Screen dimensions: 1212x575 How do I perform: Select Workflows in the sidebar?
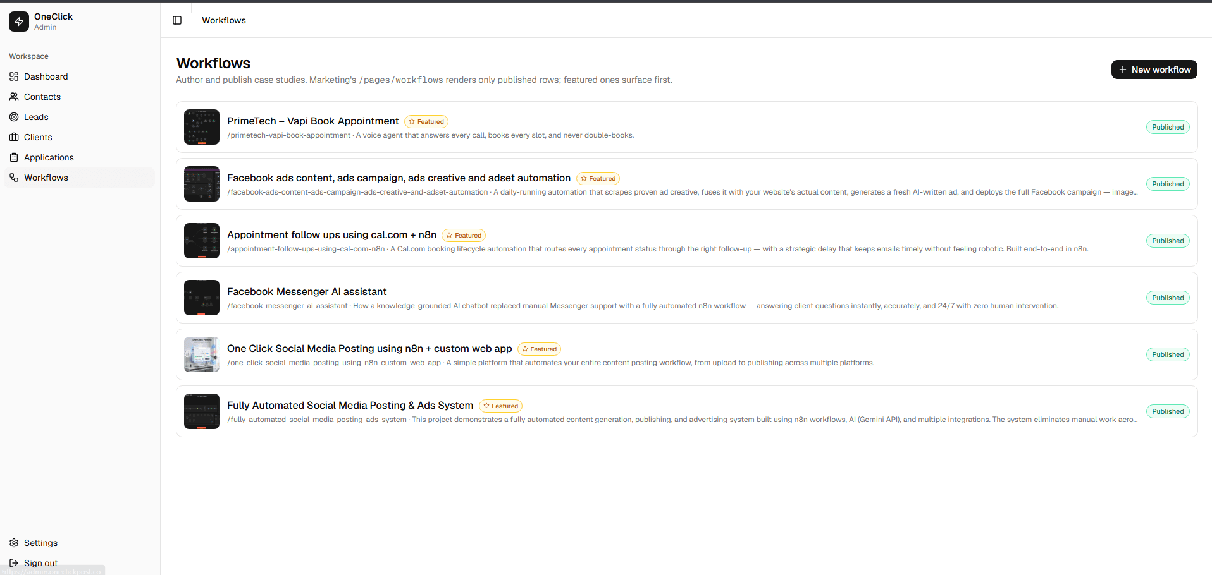pyautogui.click(x=79, y=178)
